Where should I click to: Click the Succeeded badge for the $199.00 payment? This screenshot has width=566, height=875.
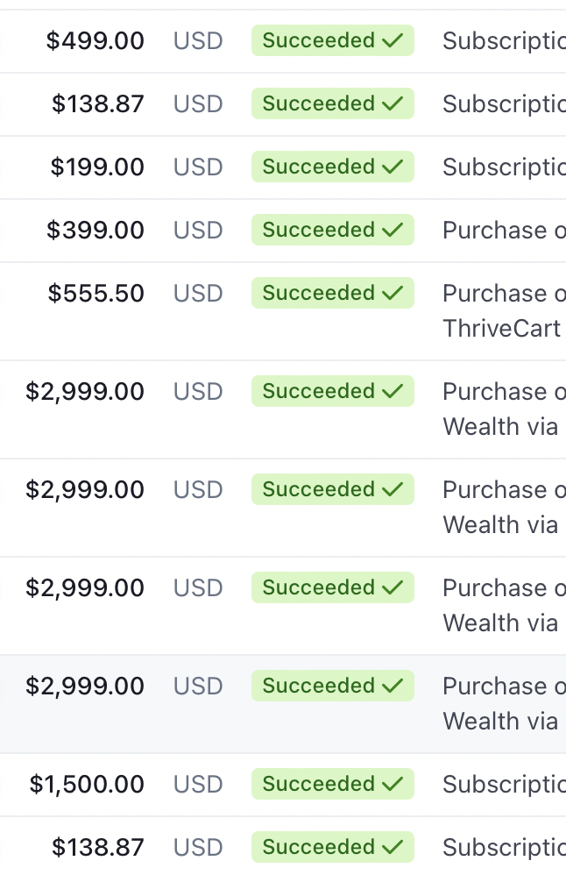[333, 167]
